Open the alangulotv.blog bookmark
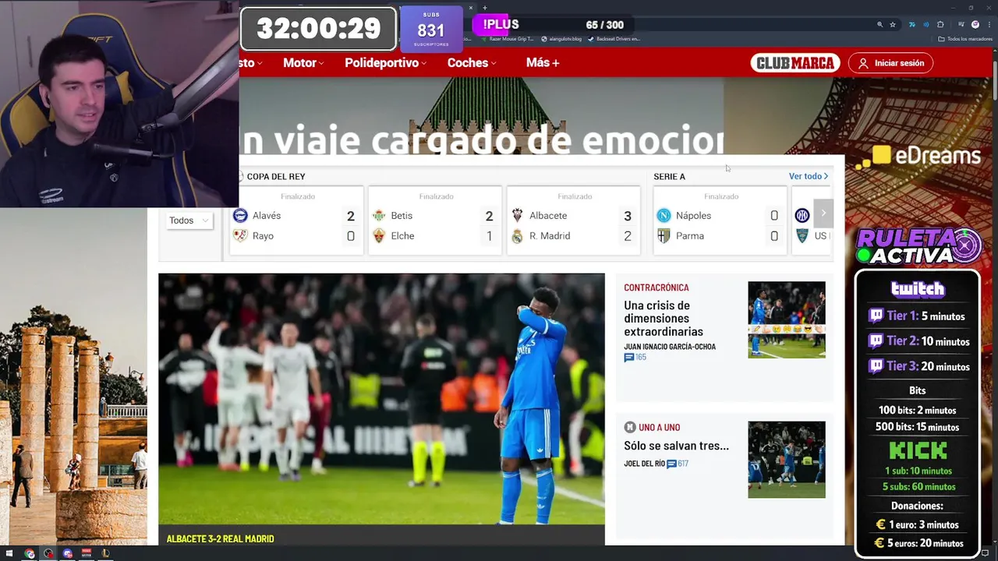The height and width of the screenshot is (561, 998). [561, 39]
